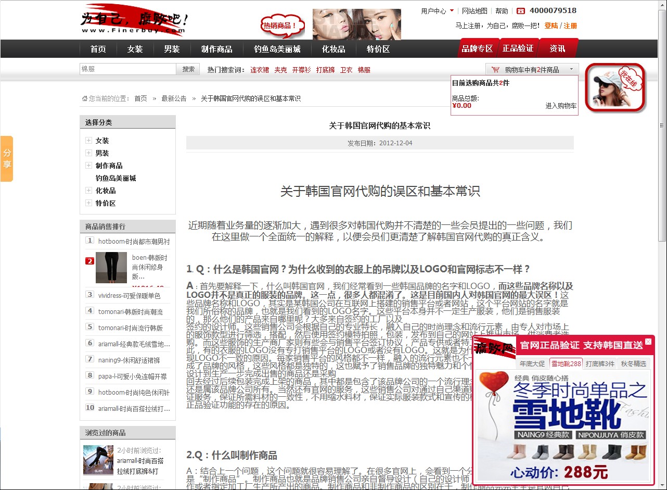Open 化妆品 in the navigation bar

coord(333,49)
